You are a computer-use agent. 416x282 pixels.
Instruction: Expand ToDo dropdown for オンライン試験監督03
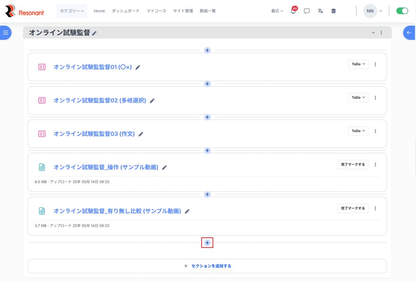(358, 131)
